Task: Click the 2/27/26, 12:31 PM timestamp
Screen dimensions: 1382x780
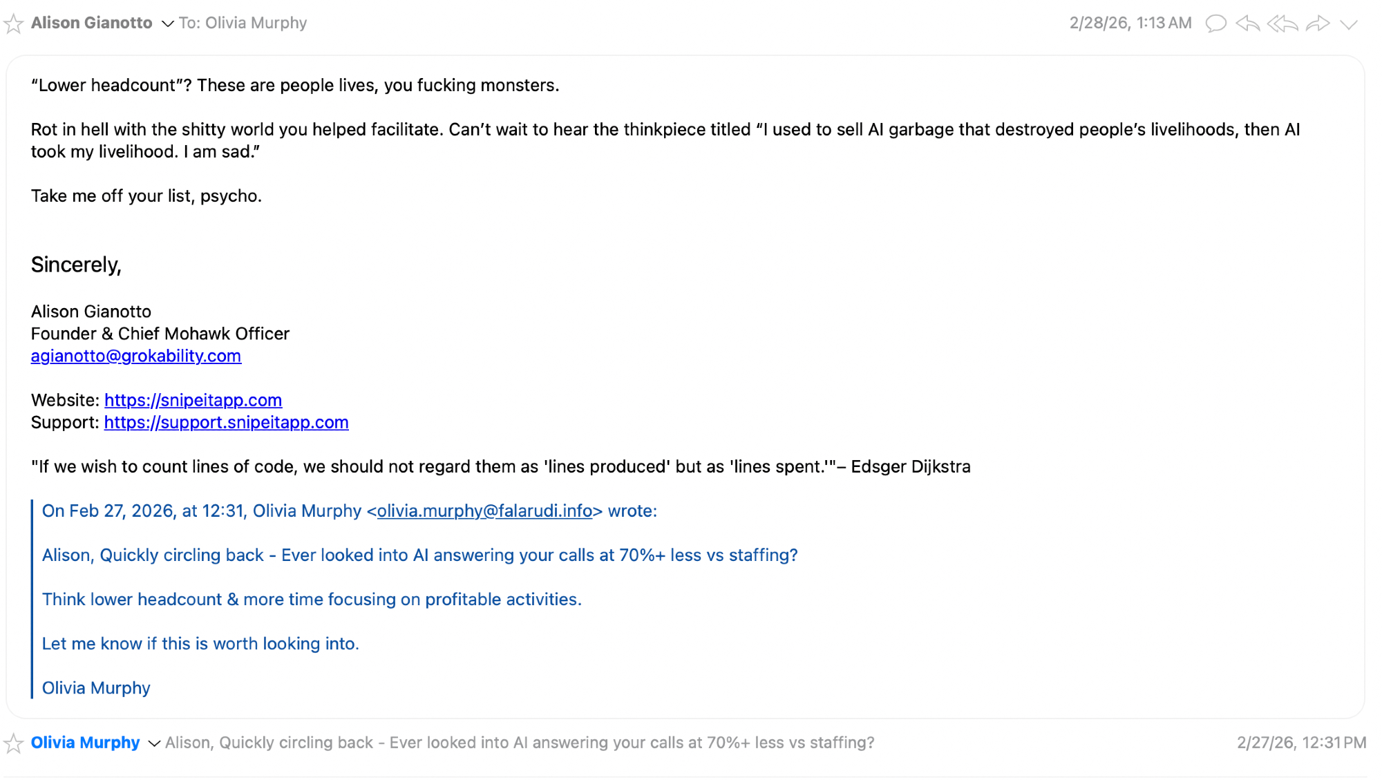Action: 1301,743
